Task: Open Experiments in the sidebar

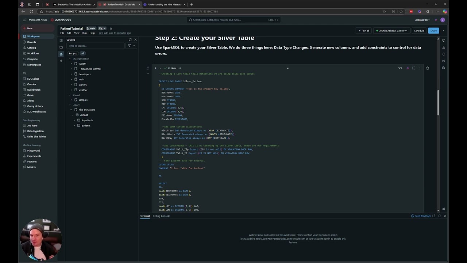Action: 34,156
